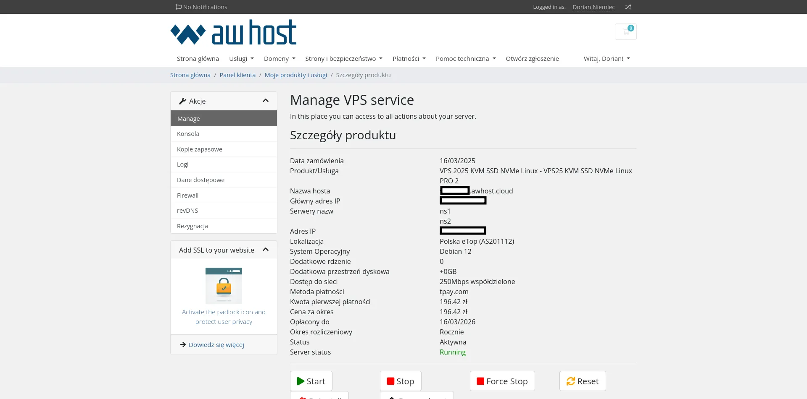Click the Reset server button
Viewport: 807px width, 399px height.
coord(582,381)
